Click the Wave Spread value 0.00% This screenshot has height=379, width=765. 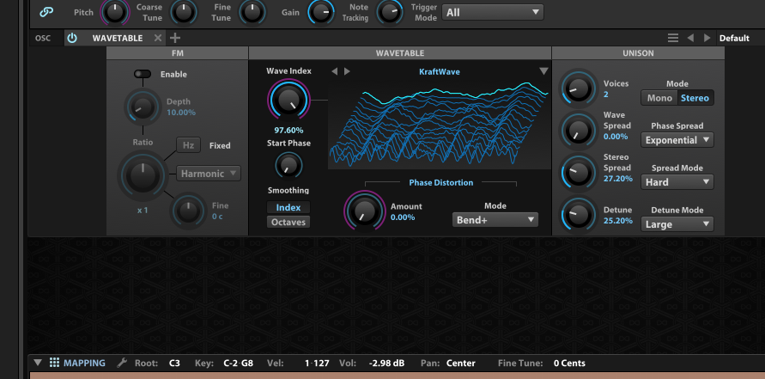[x=616, y=137]
